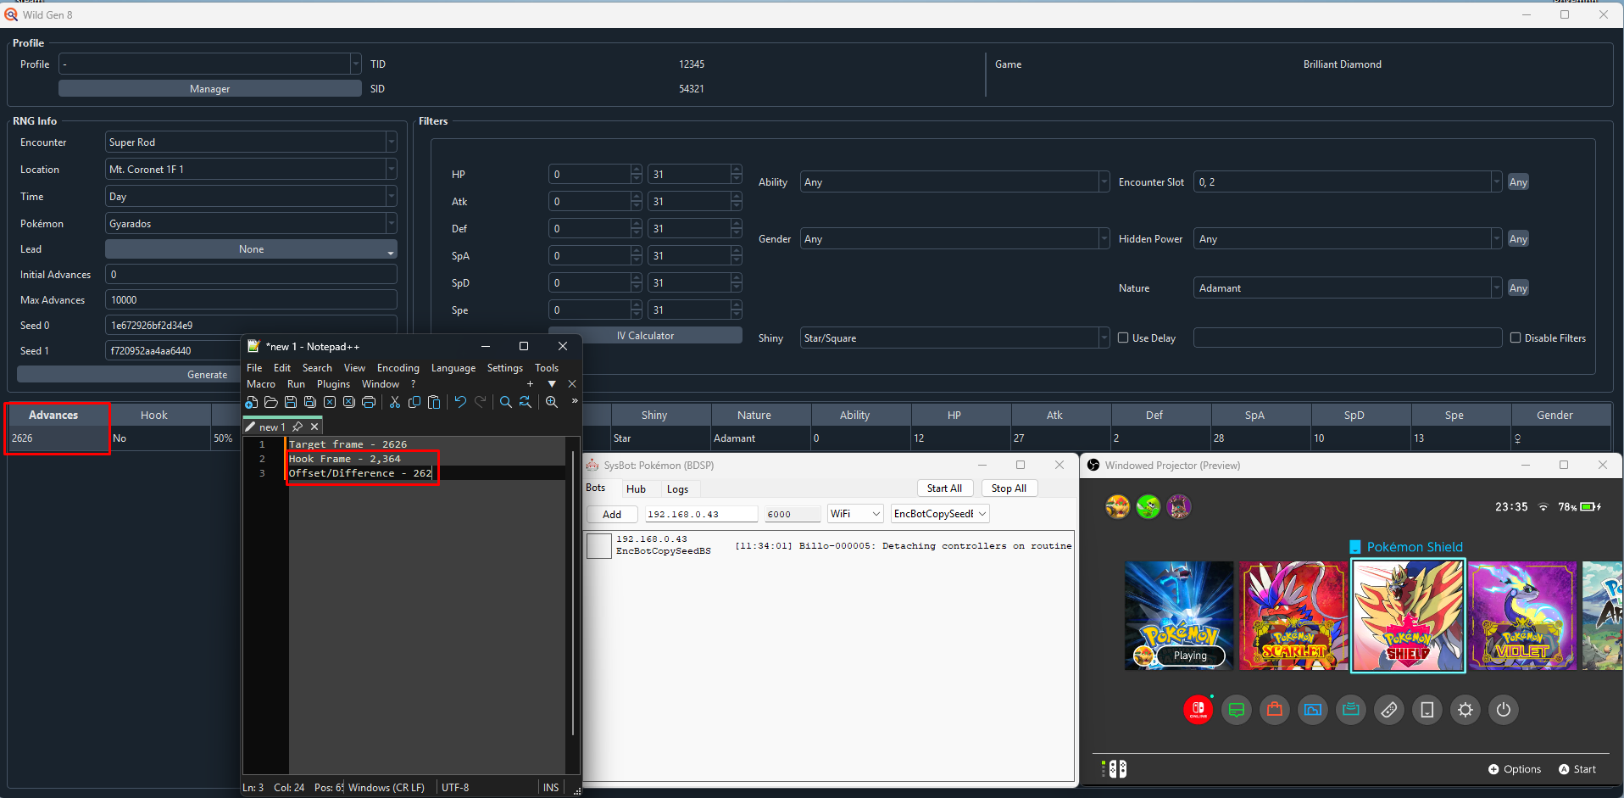Click the Sleep Mode power icon on Switch

pos(1504,709)
